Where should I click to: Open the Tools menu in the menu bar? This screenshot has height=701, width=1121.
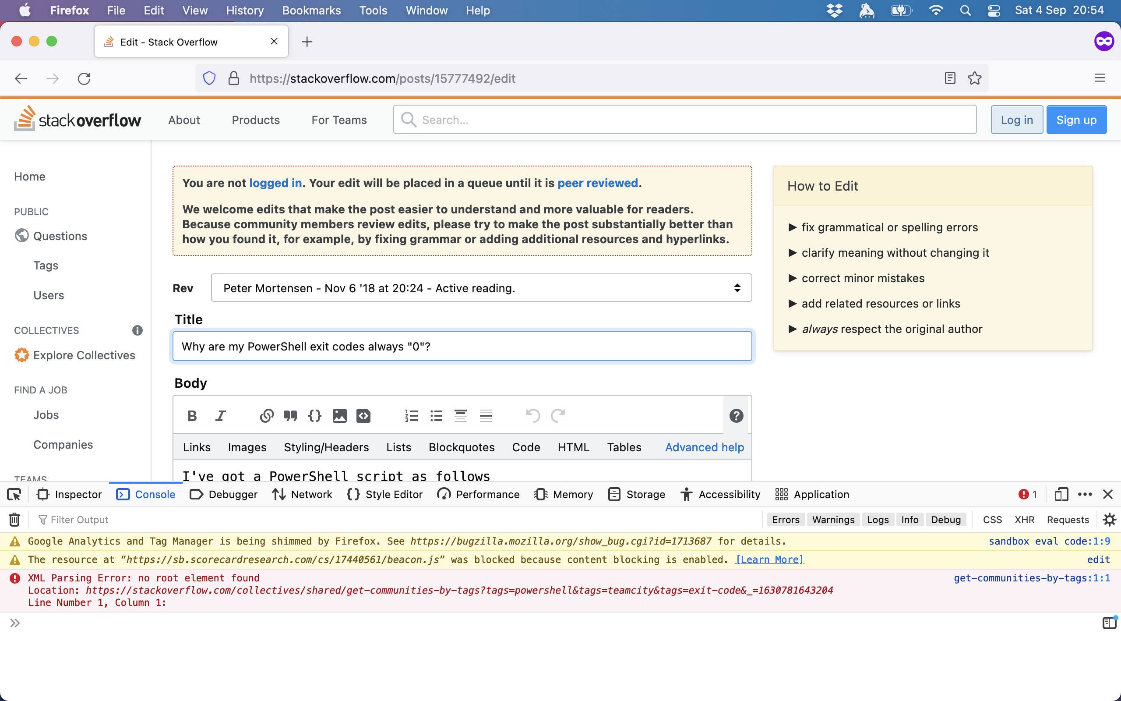pos(373,10)
